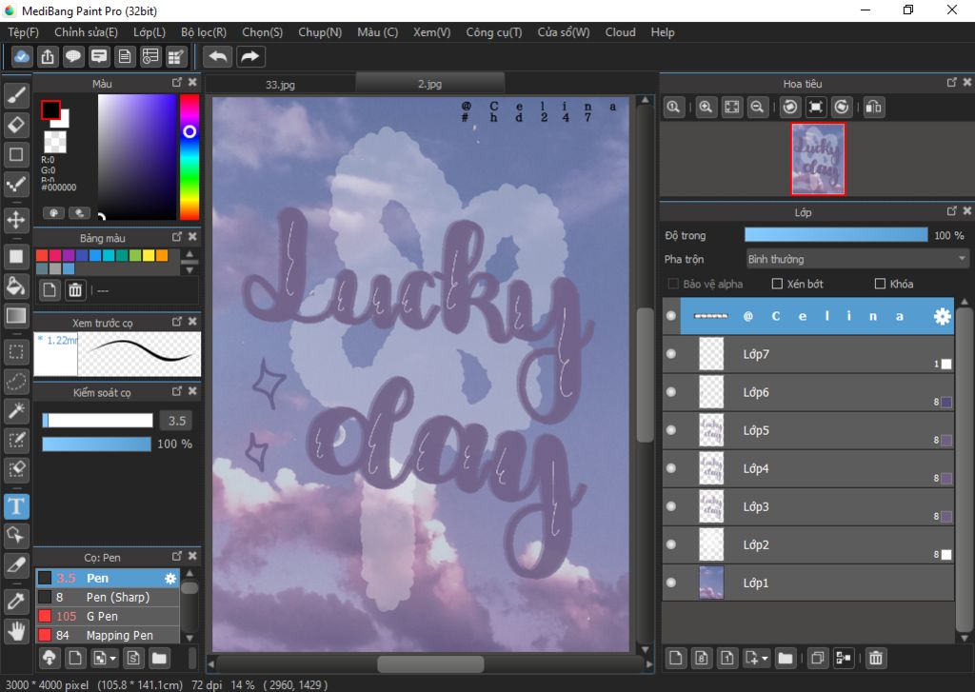Activate the Text tool
Viewport: 975px width, 692px height.
click(x=16, y=506)
